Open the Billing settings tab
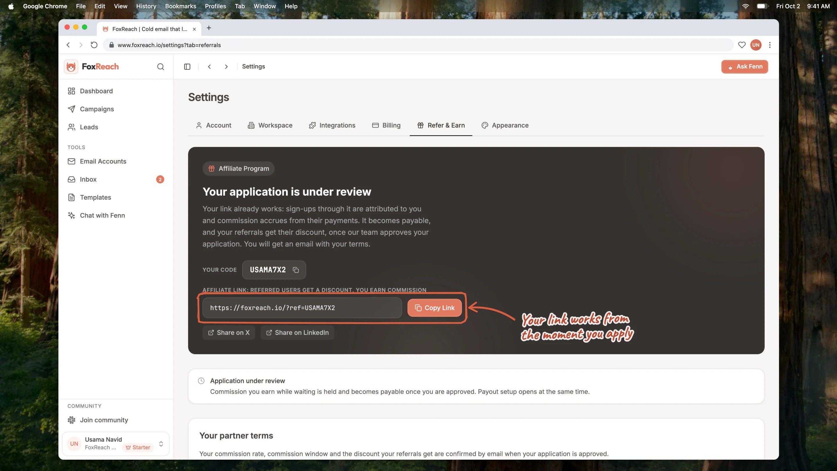 pos(386,126)
